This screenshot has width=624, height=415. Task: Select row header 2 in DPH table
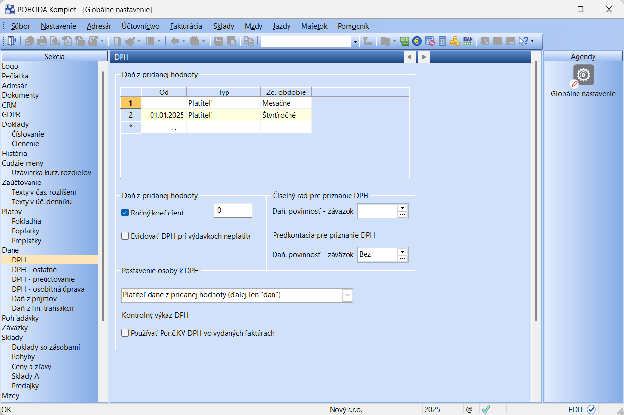click(x=131, y=115)
